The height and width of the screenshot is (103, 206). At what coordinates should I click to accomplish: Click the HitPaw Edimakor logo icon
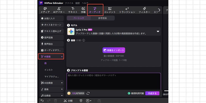[41, 3]
